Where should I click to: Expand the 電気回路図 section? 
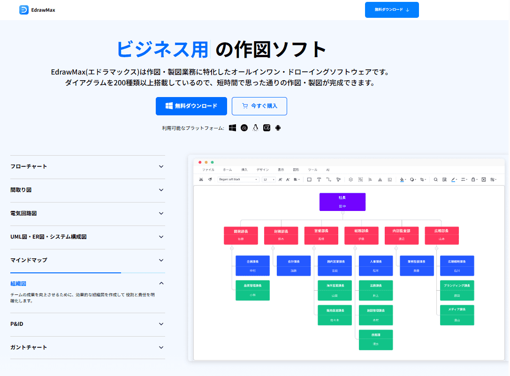(87, 213)
